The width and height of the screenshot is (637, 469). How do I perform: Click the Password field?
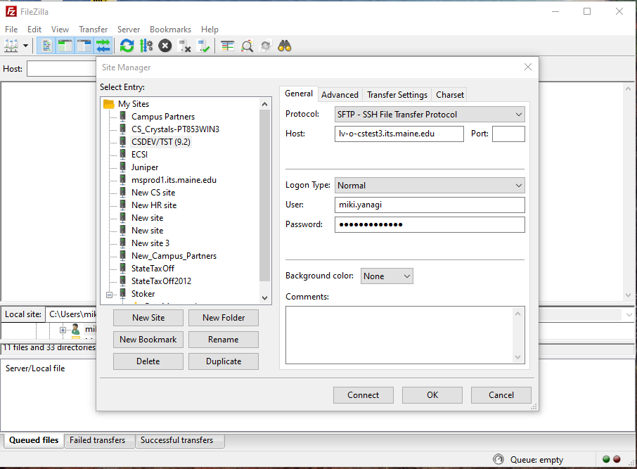(430, 225)
